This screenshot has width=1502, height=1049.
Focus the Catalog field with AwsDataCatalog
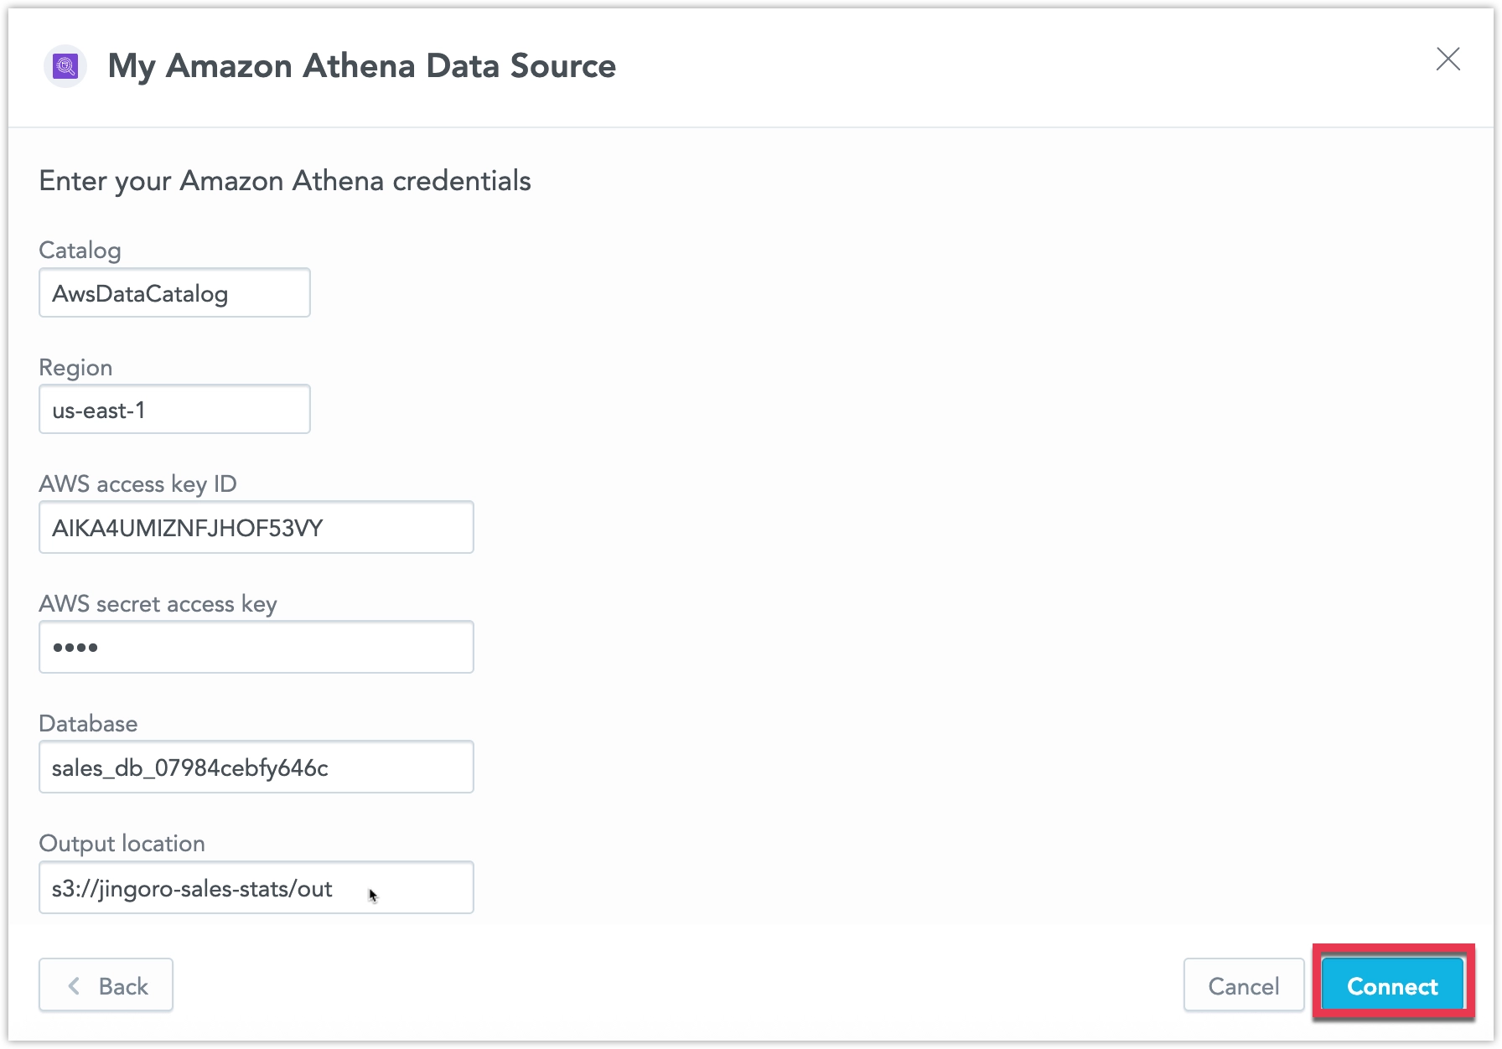[x=174, y=293]
